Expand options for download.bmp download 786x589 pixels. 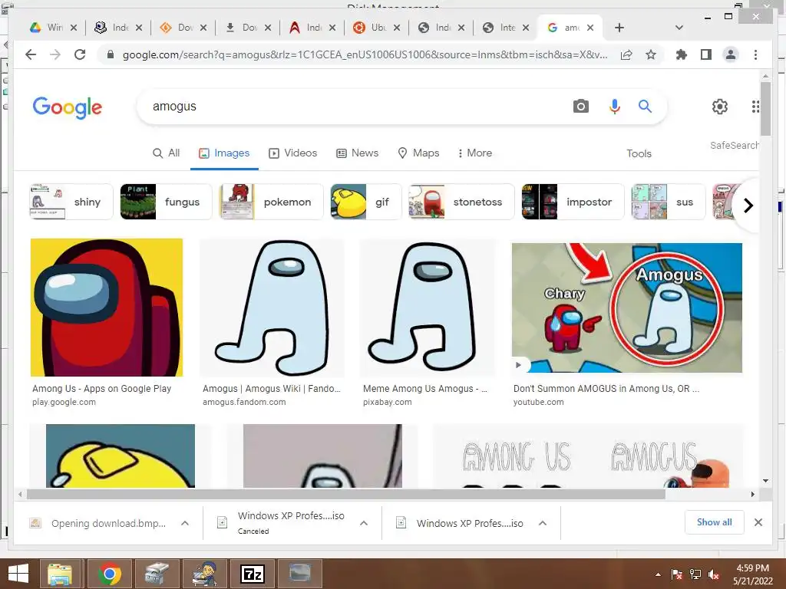(x=185, y=523)
